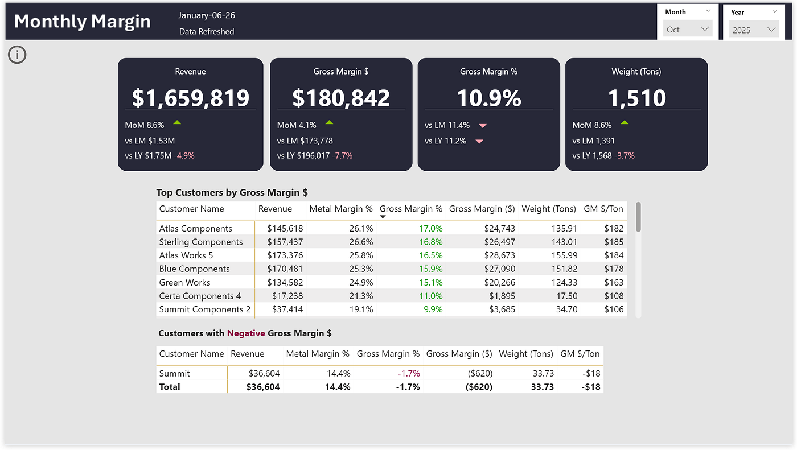Image resolution: width=797 pixels, height=450 pixels.
Task: Click the Green Works GM per ton $163
Action: 614,283
